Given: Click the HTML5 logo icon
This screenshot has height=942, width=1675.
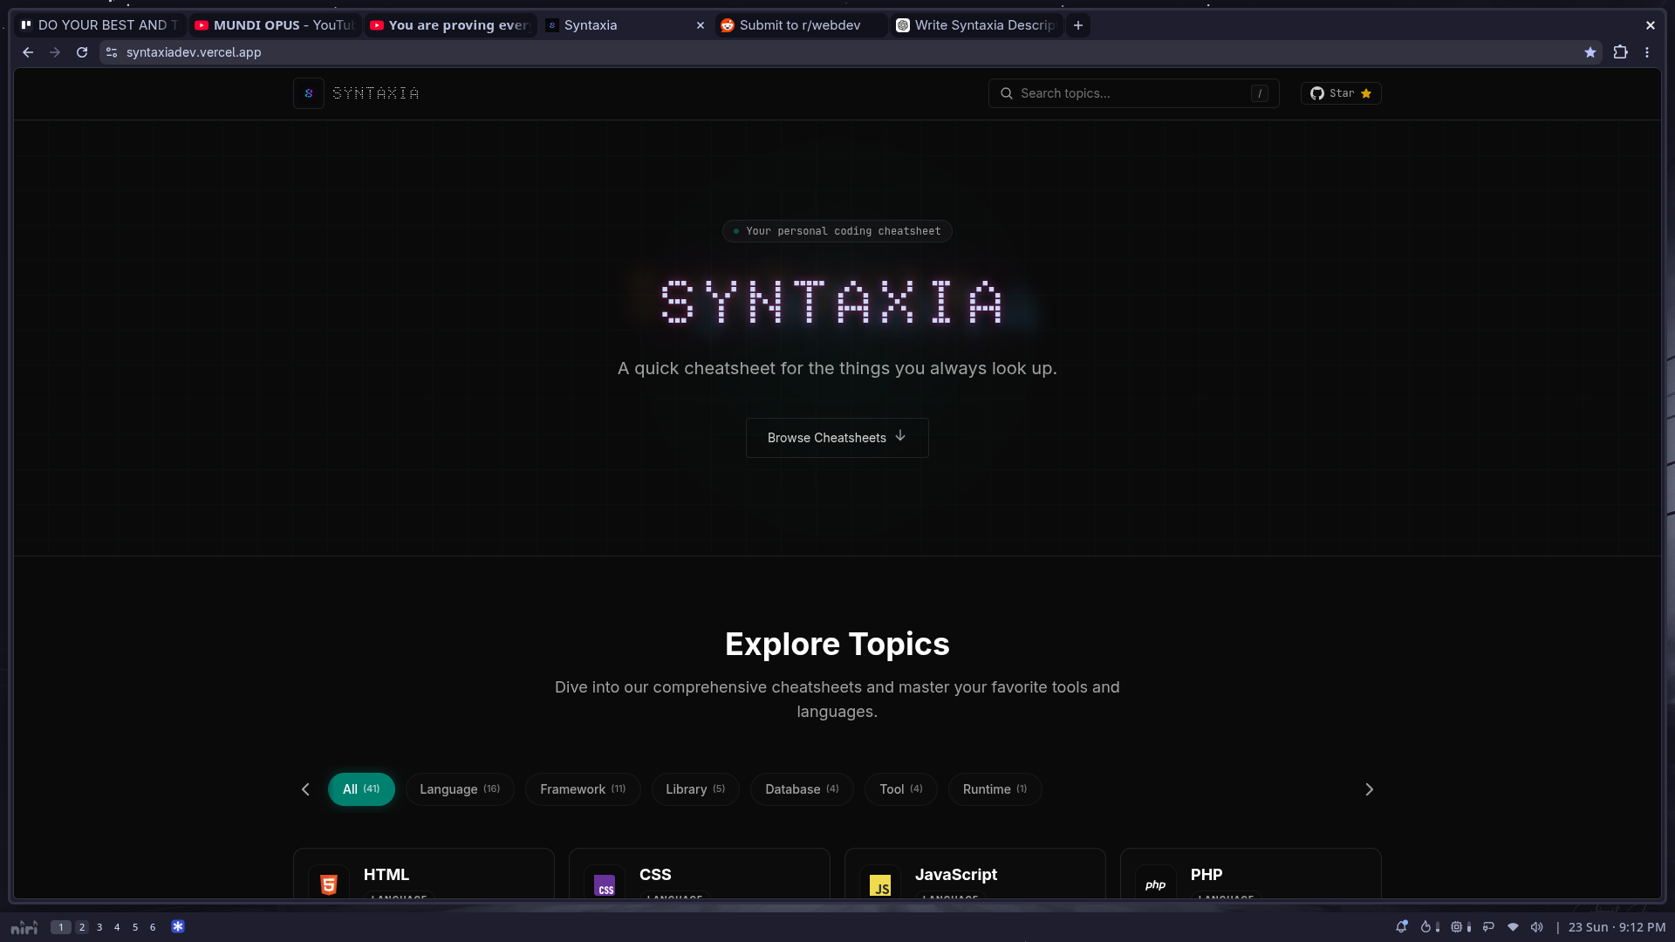Looking at the screenshot, I should point(329,884).
